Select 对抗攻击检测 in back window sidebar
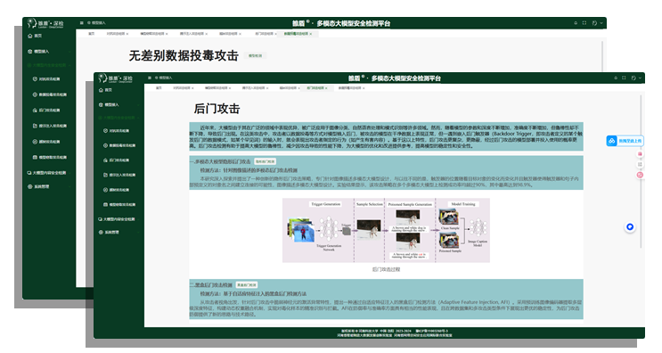This screenshot has width=662, height=353. point(46,79)
